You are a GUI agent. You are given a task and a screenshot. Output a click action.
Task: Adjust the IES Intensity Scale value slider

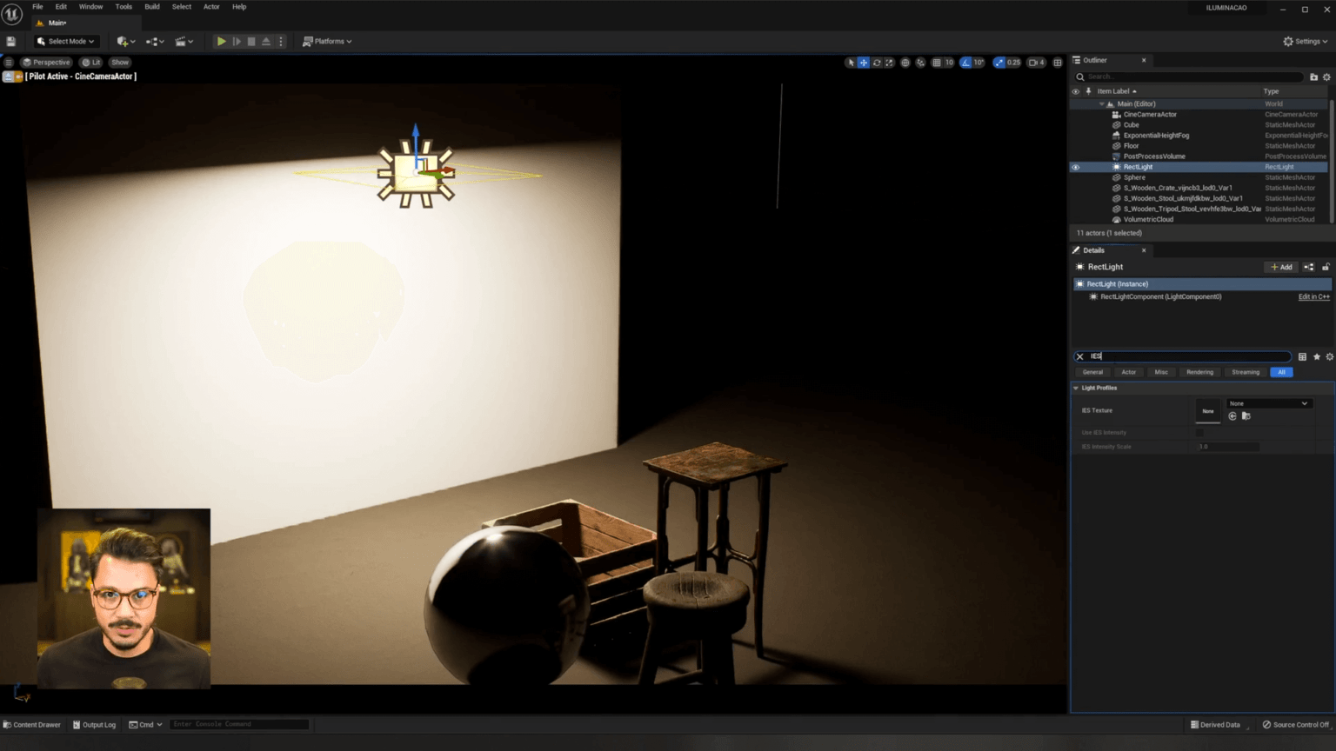tap(1227, 447)
